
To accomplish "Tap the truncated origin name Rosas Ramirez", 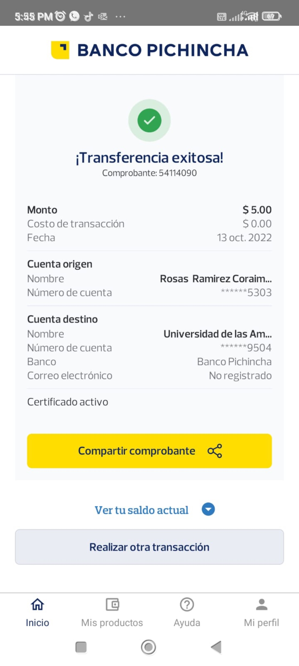I will click(216, 279).
